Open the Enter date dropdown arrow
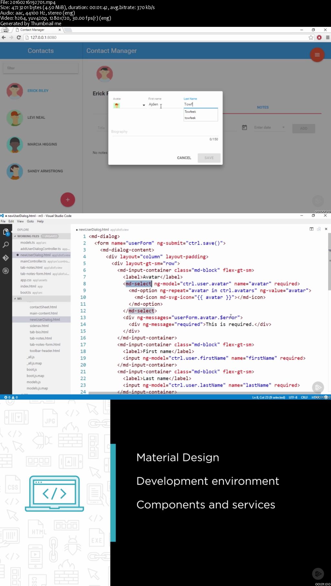331x586 pixels. point(283,127)
